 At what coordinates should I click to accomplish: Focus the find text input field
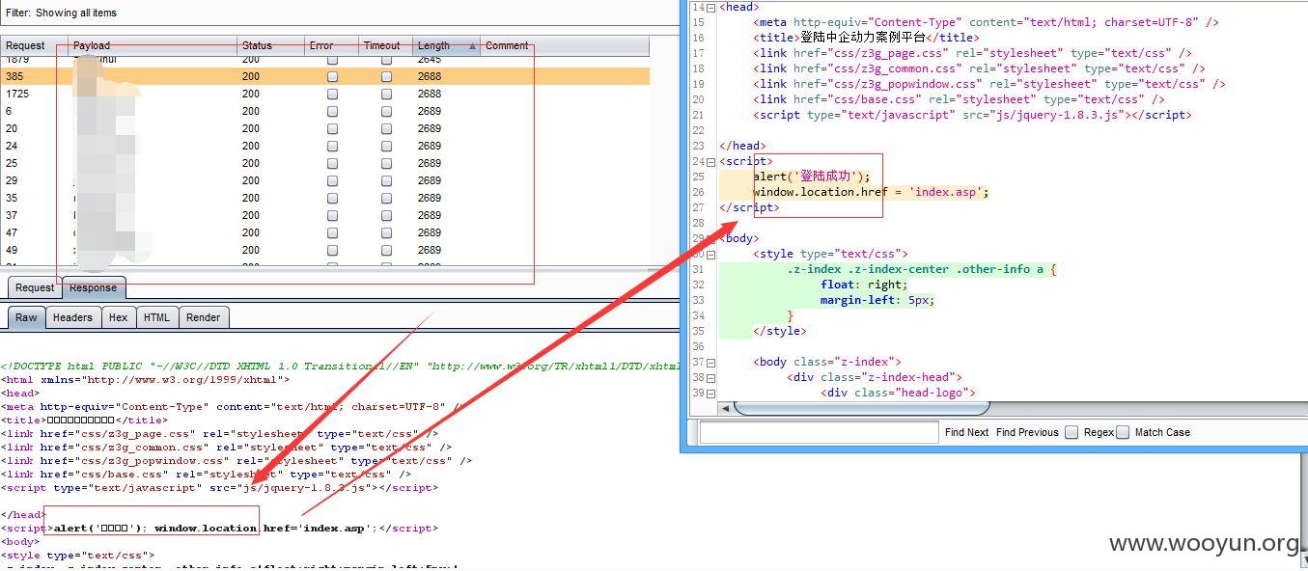coord(819,432)
